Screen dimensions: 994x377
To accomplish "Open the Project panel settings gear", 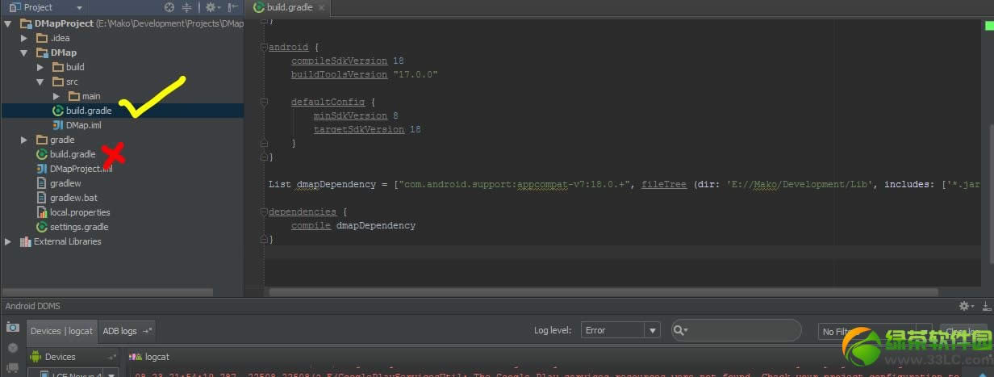I will click(x=210, y=7).
